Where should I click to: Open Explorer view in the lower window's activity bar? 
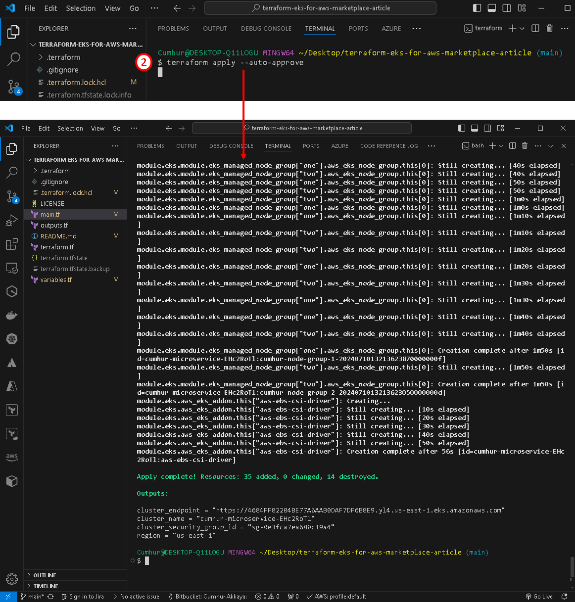12,148
